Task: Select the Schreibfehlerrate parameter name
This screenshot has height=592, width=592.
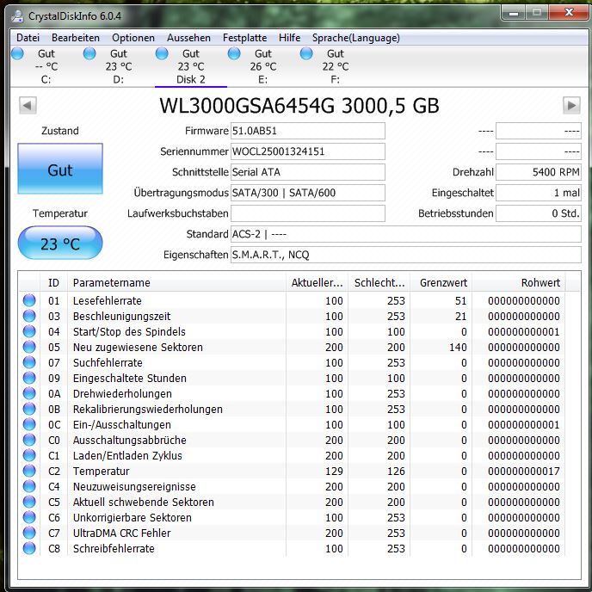Action: [114, 549]
